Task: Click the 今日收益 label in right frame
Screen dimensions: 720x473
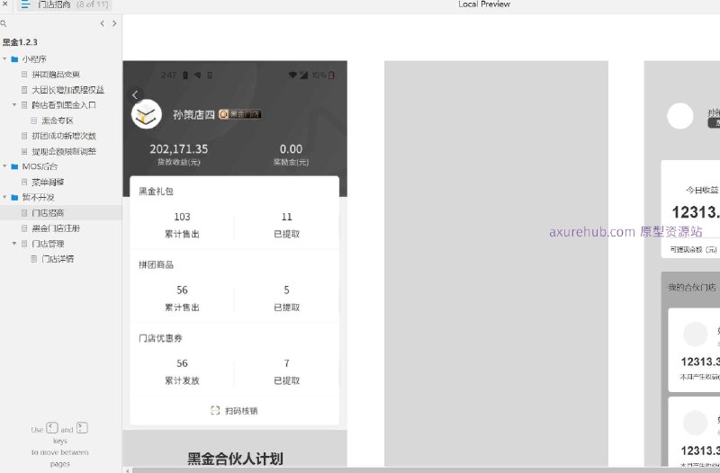Action: (702, 190)
